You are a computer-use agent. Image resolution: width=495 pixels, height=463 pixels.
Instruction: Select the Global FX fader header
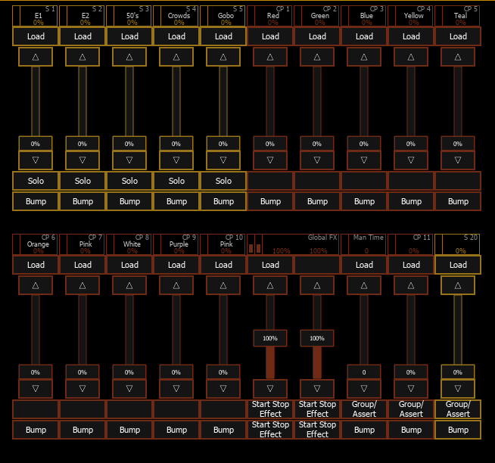(x=293, y=244)
